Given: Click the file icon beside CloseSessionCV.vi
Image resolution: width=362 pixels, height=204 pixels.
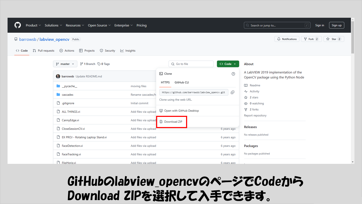Looking at the screenshot, I should [x=58, y=129].
